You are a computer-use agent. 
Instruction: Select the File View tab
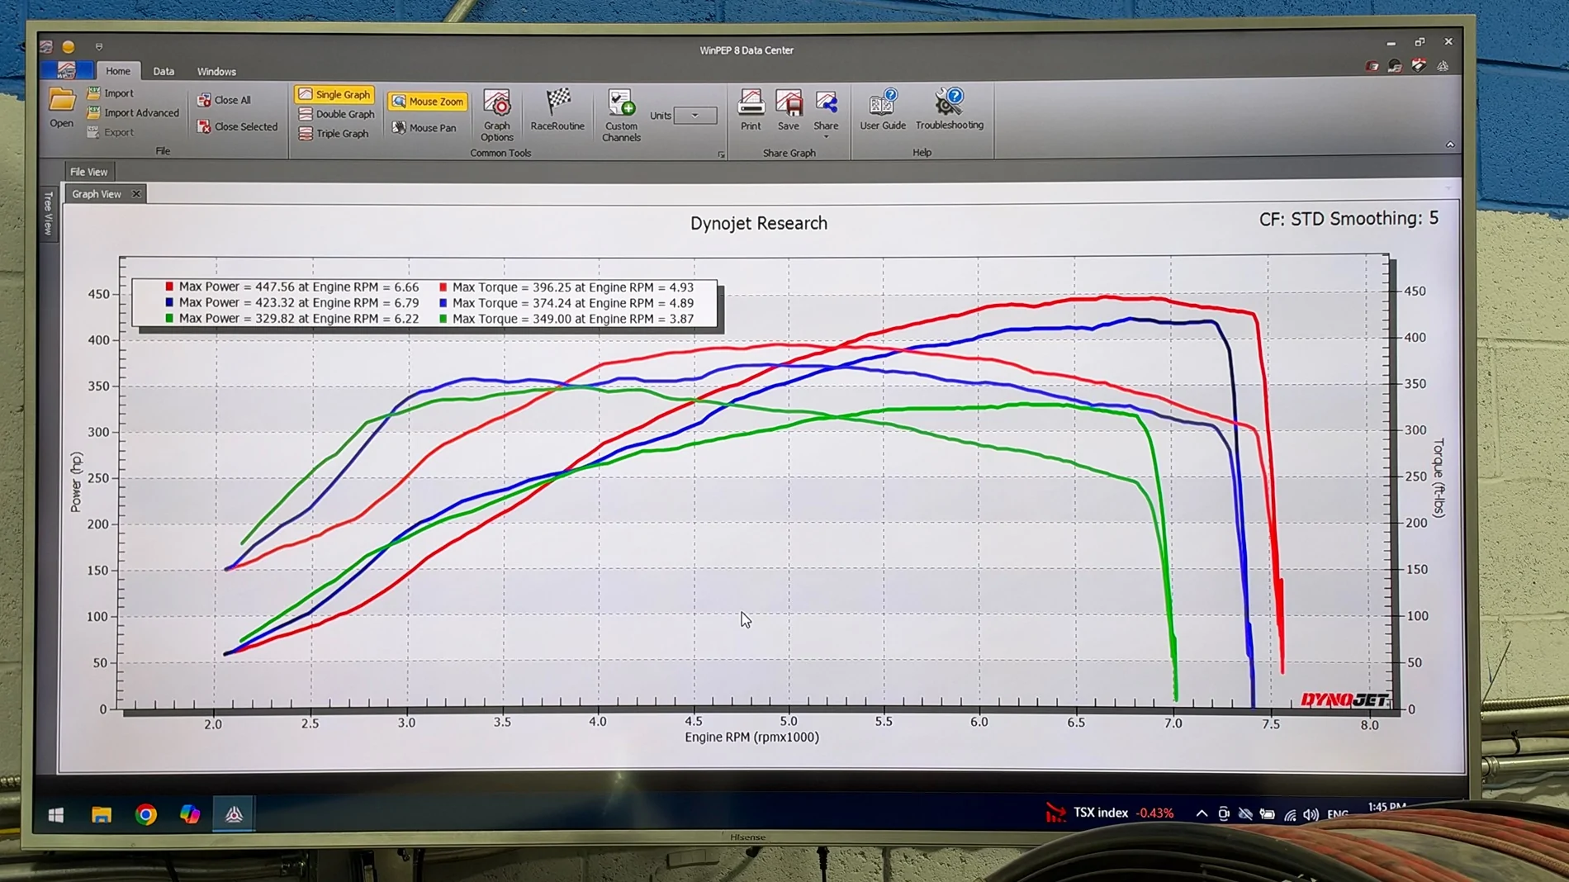pos(88,172)
